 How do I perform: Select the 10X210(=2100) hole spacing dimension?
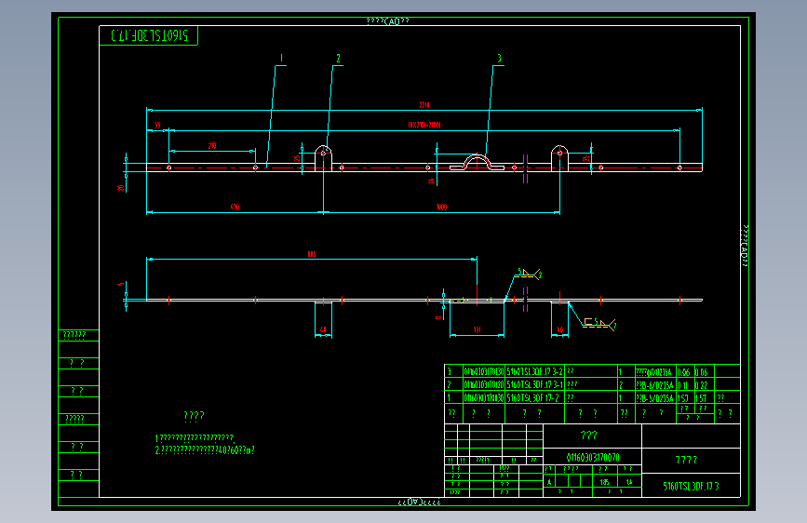[424, 125]
